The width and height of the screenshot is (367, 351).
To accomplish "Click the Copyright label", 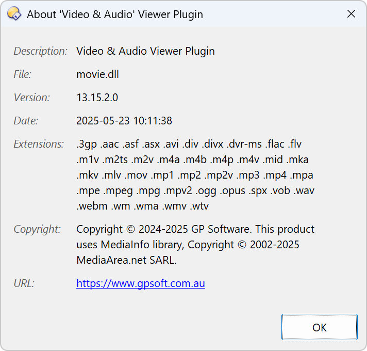I will [37, 229].
